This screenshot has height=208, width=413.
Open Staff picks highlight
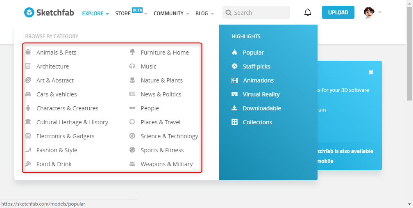coord(256,66)
